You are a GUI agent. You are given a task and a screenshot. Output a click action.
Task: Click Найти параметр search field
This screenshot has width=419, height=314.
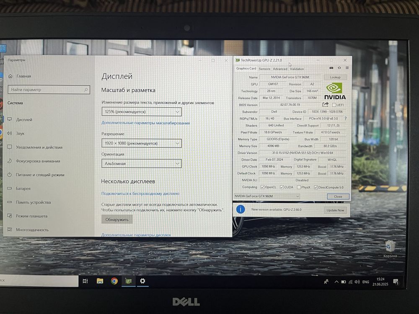tap(49, 90)
